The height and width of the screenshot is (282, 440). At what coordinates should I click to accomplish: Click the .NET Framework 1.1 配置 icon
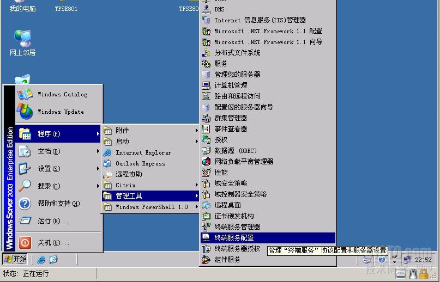coord(206,31)
